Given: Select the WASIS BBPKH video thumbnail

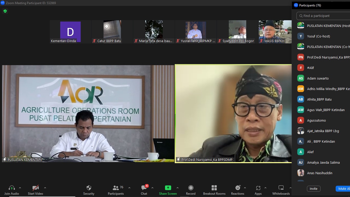Looking at the screenshot, I should (x=275, y=32).
